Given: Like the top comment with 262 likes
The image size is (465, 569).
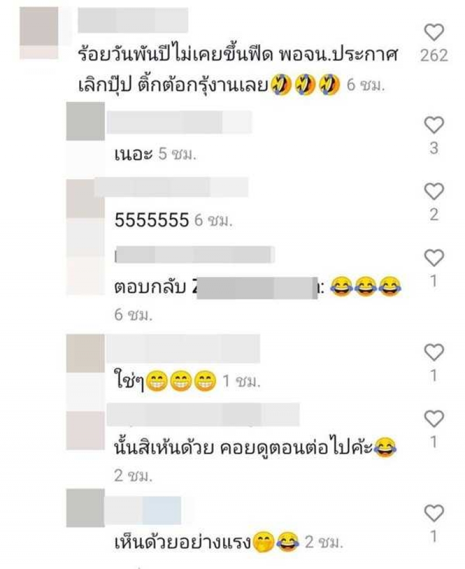Looking at the screenshot, I should 434,33.
